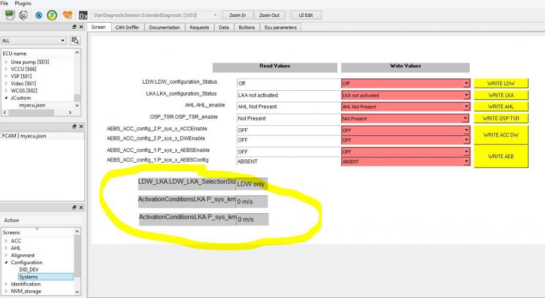The width and height of the screenshot is (545, 298).
Task: Switch to the Ecu parameters tab
Action: pos(281,27)
